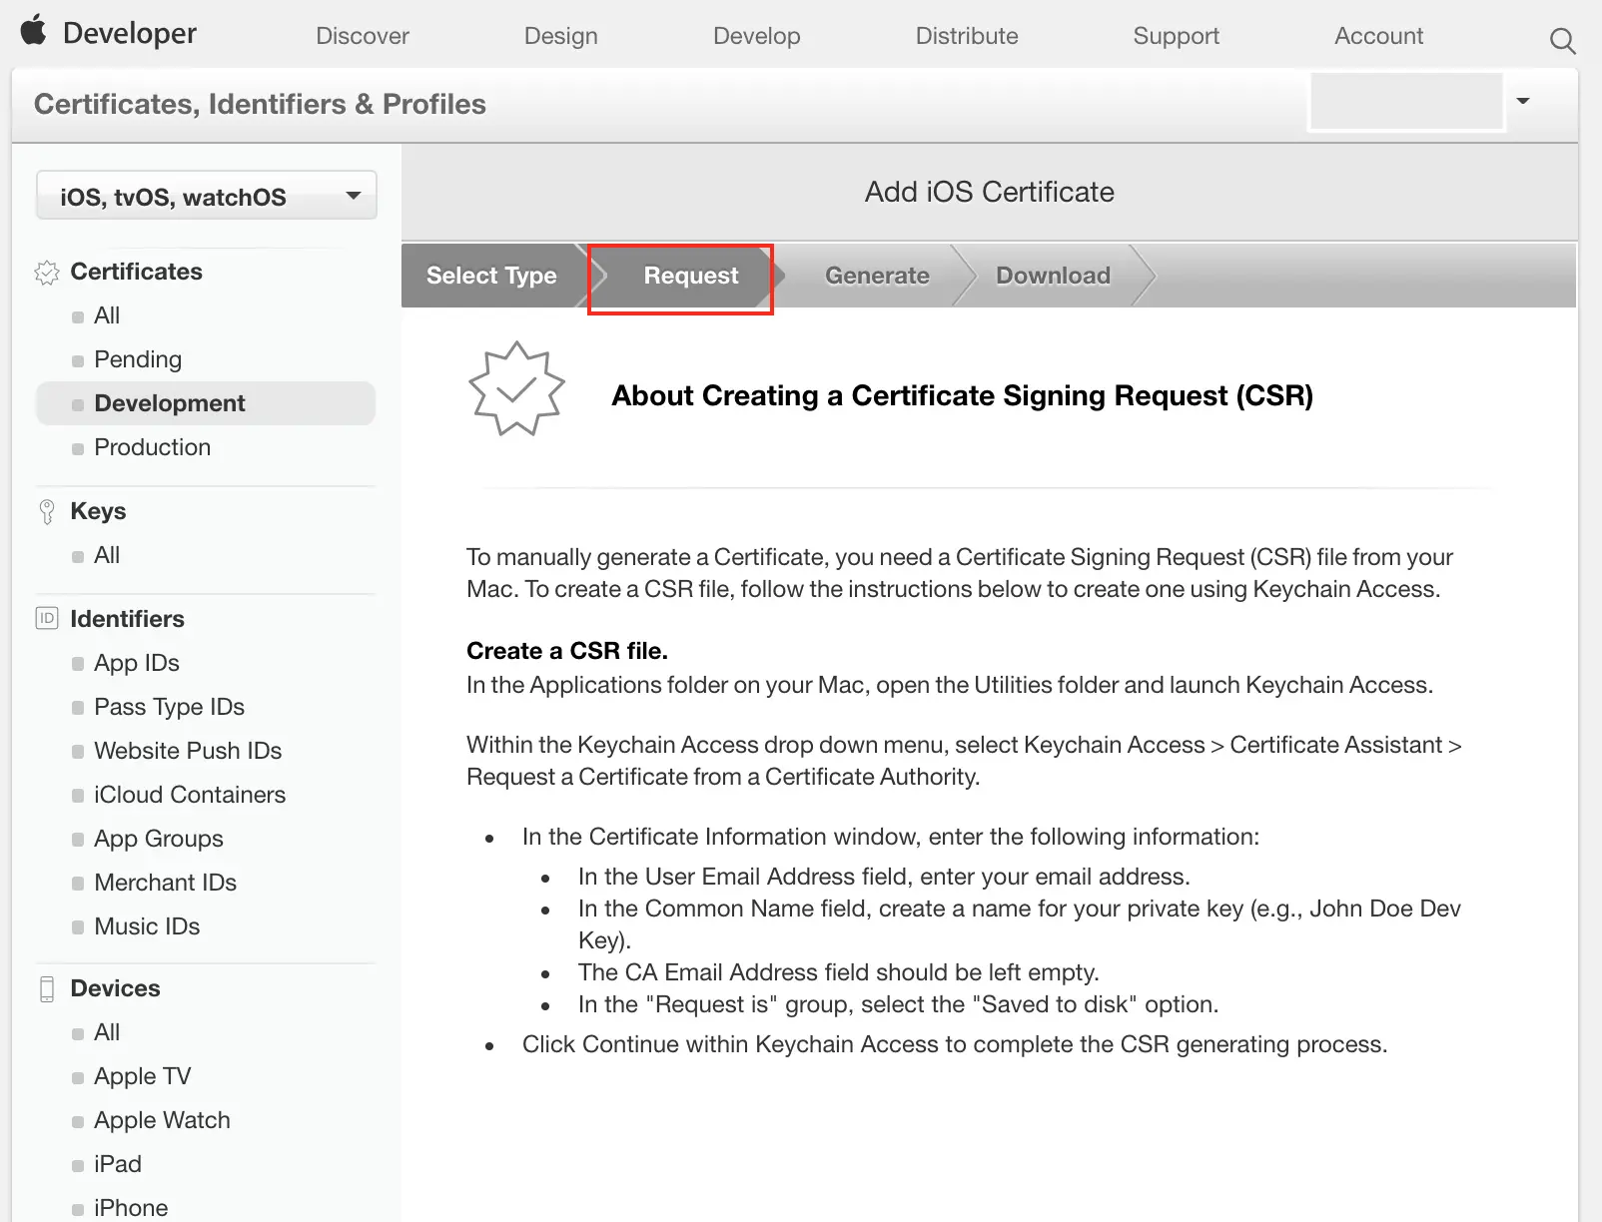Viewport: 1602px width, 1222px height.
Task: Click the Identifiers section heading
Action: click(x=128, y=619)
